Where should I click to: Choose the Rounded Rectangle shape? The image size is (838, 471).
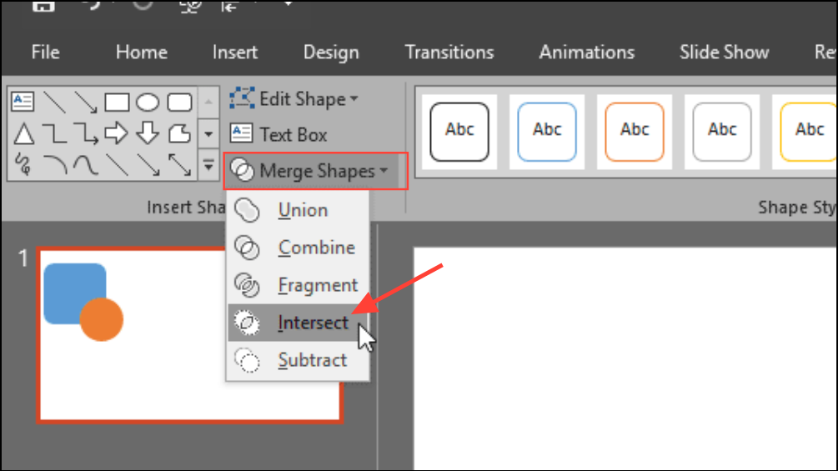179,103
